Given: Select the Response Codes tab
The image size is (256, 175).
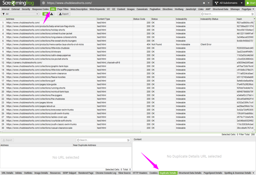Looking at the screenshot, I should pyautogui.click(x=40, y=9).
